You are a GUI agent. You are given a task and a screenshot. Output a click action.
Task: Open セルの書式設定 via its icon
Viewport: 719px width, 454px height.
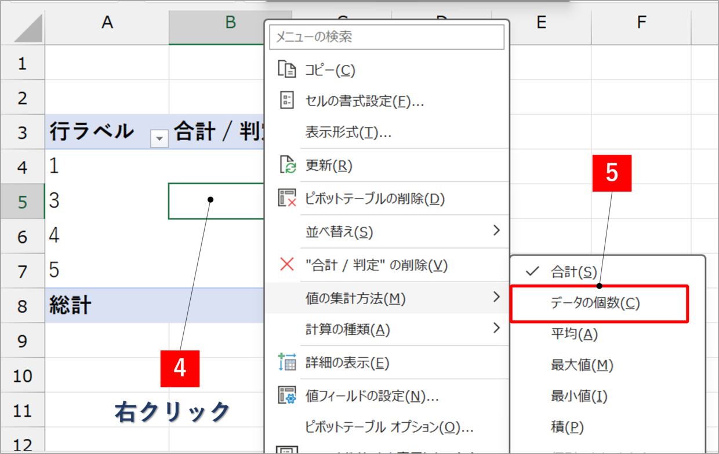pos(287,100)
